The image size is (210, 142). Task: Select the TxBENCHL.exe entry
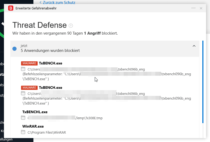pyautogui.click(x=35, y=112)
